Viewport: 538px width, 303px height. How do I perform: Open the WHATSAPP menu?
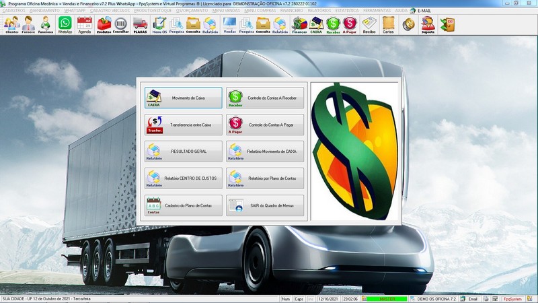75,11
